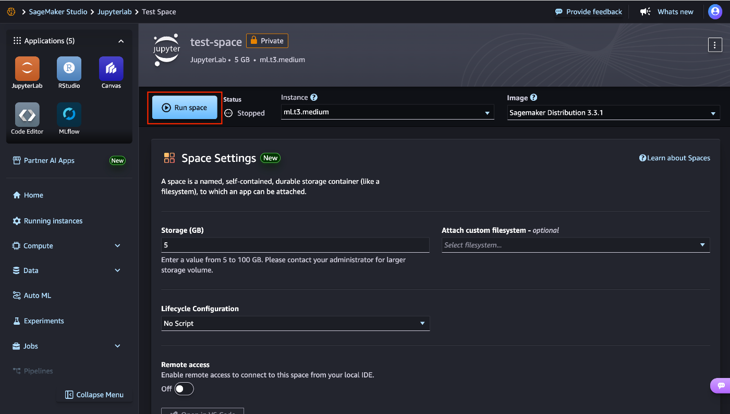Screen dimensions: 730x414
Task: Click the large Jupyter logo of test-space
Action: pos(167,50)
